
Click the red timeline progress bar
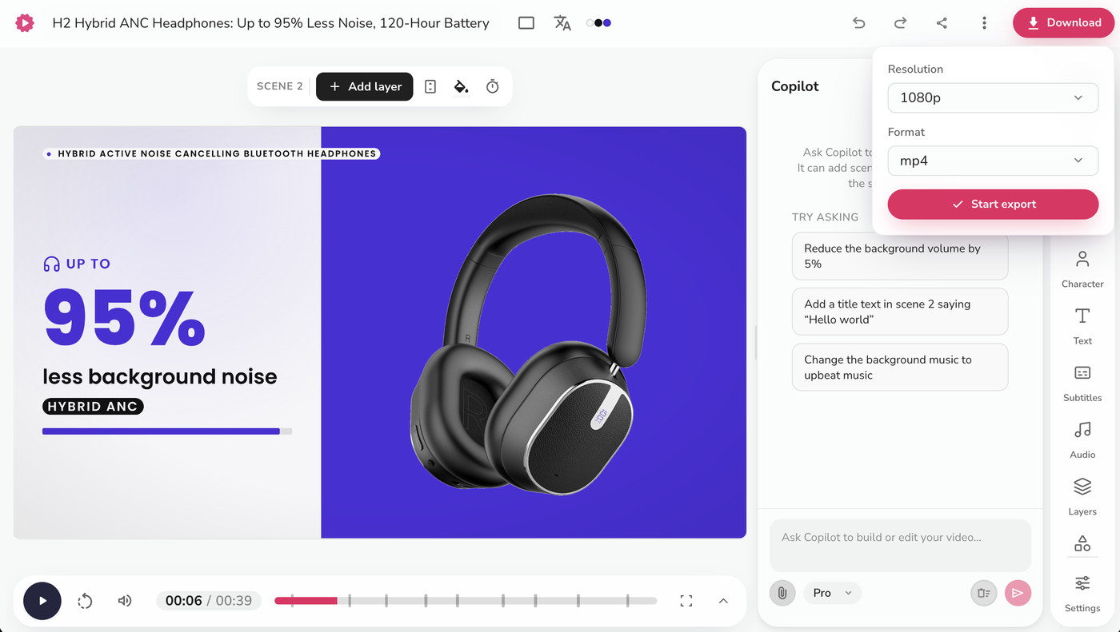coord(306,601)
